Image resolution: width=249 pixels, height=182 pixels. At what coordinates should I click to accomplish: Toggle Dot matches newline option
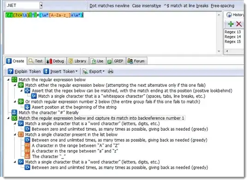(x=109, y=6)
